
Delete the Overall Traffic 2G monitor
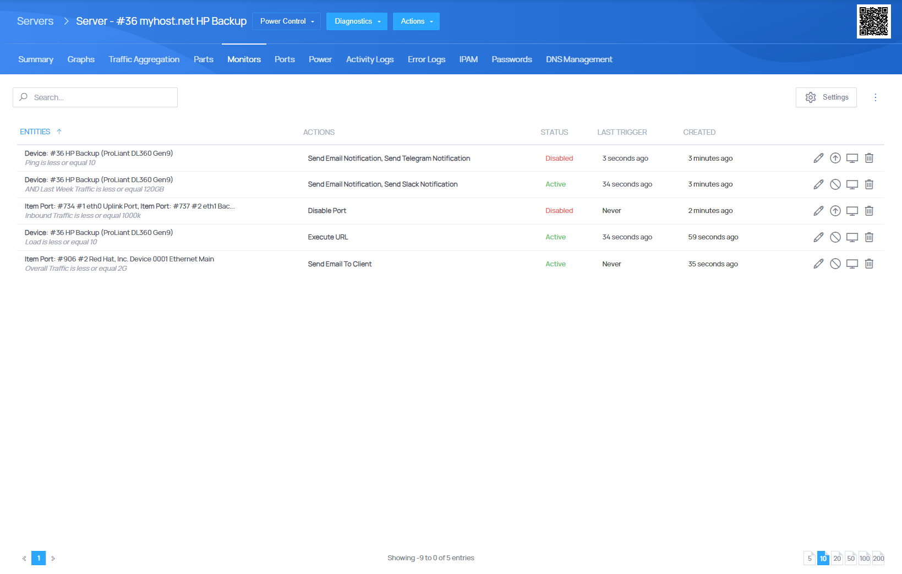[869, 264]
